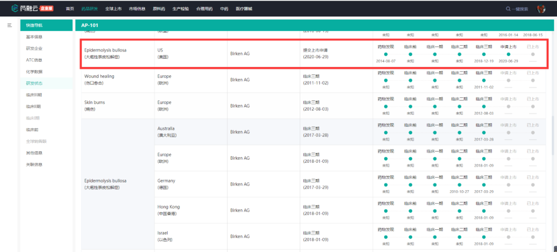
Task: Click Birken AG in the Germany row
Action: point(240,184)
